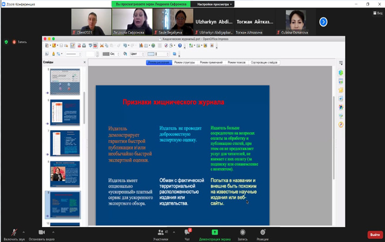Click the red Выйти button
Image resolution: width=385 pixels, height=242 pixels.
[374, 235]
